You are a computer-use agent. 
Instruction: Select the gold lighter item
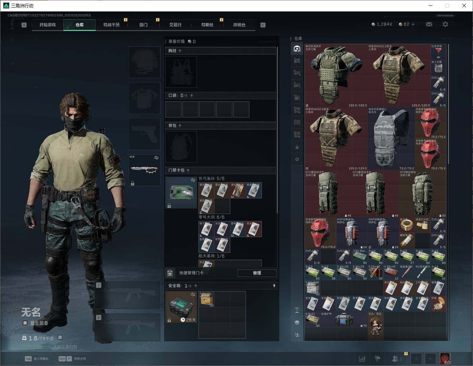point(423,225)
